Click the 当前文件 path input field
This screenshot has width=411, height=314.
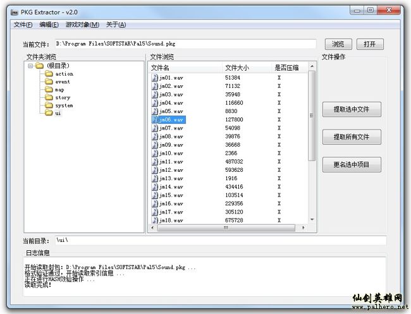[185, 44]
